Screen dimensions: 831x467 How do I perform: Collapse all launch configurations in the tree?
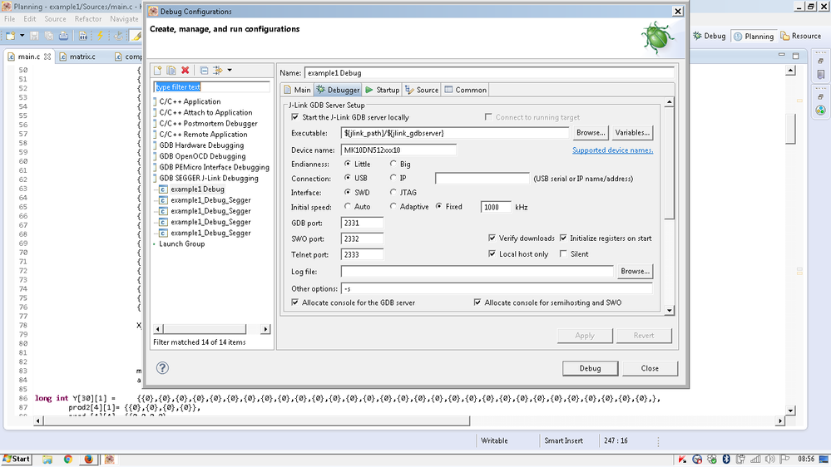point(204,71)
